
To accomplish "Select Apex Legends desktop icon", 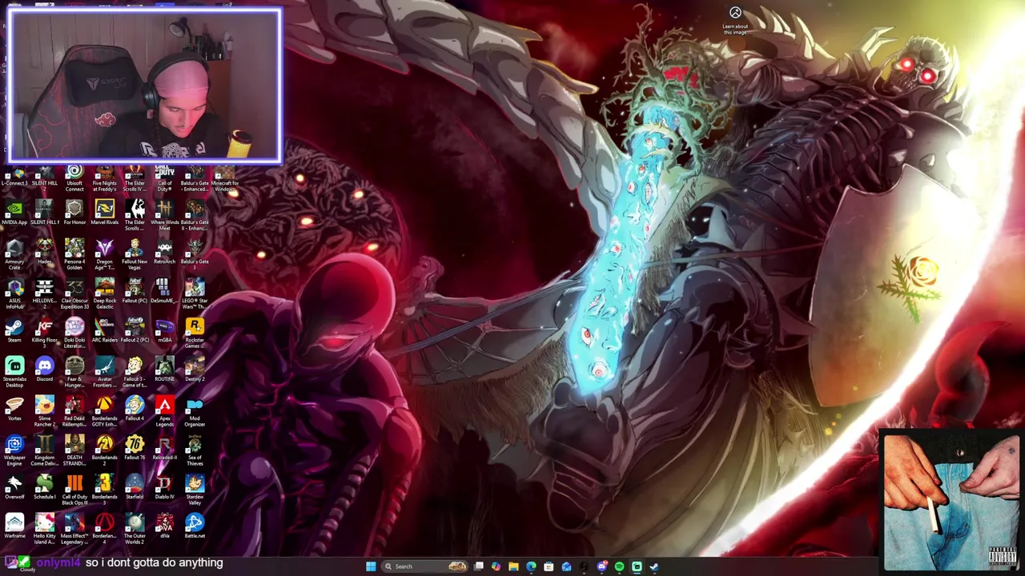I will pyautogui.click(x=164, y=412).
